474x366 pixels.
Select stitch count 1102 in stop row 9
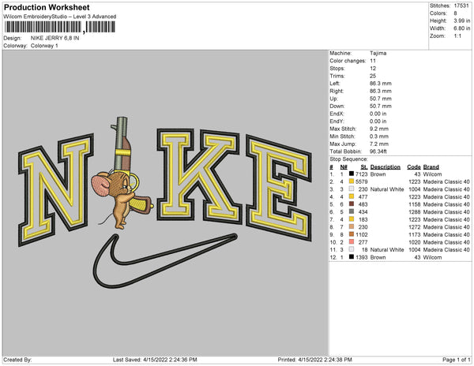pos(362,234)
